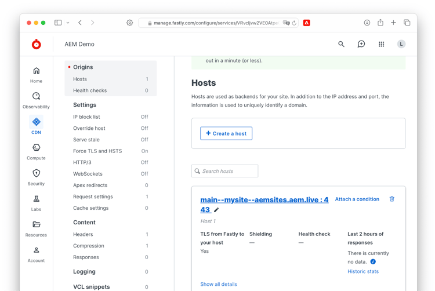Reload the page with refresh icon

point(294,23)
